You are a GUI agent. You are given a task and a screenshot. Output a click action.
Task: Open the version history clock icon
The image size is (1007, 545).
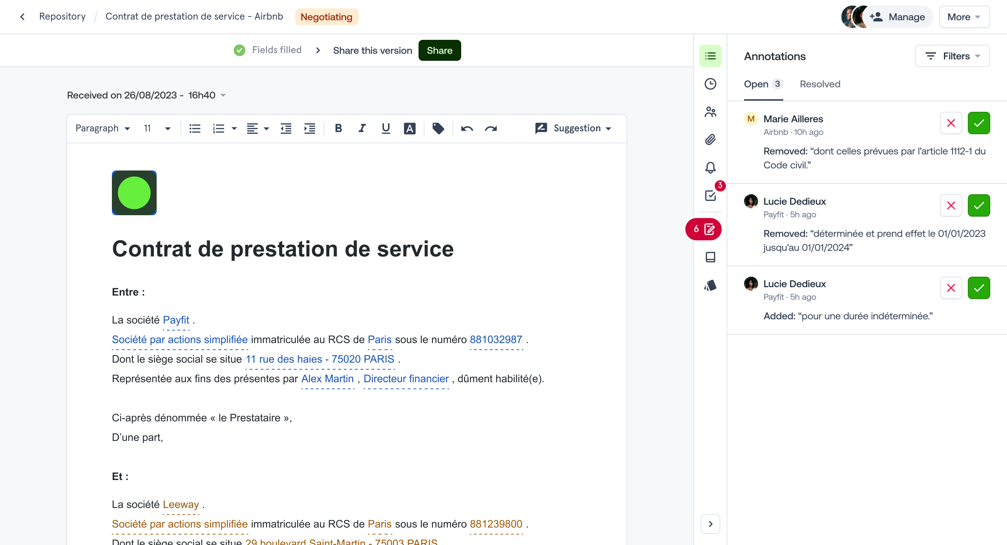710,84
